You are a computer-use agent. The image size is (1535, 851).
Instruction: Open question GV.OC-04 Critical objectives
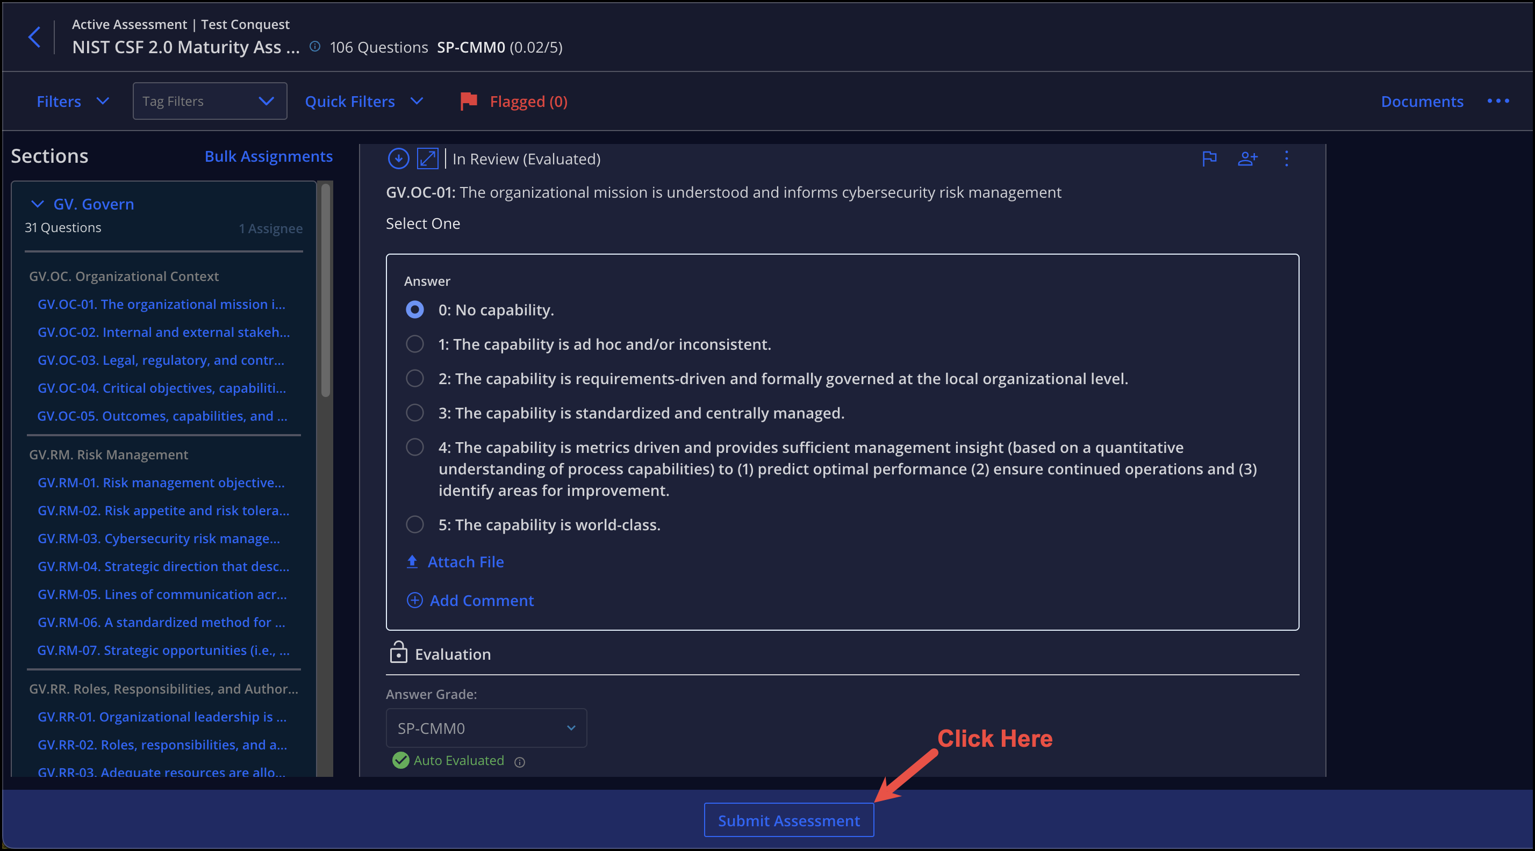click(x=161, y=388)
